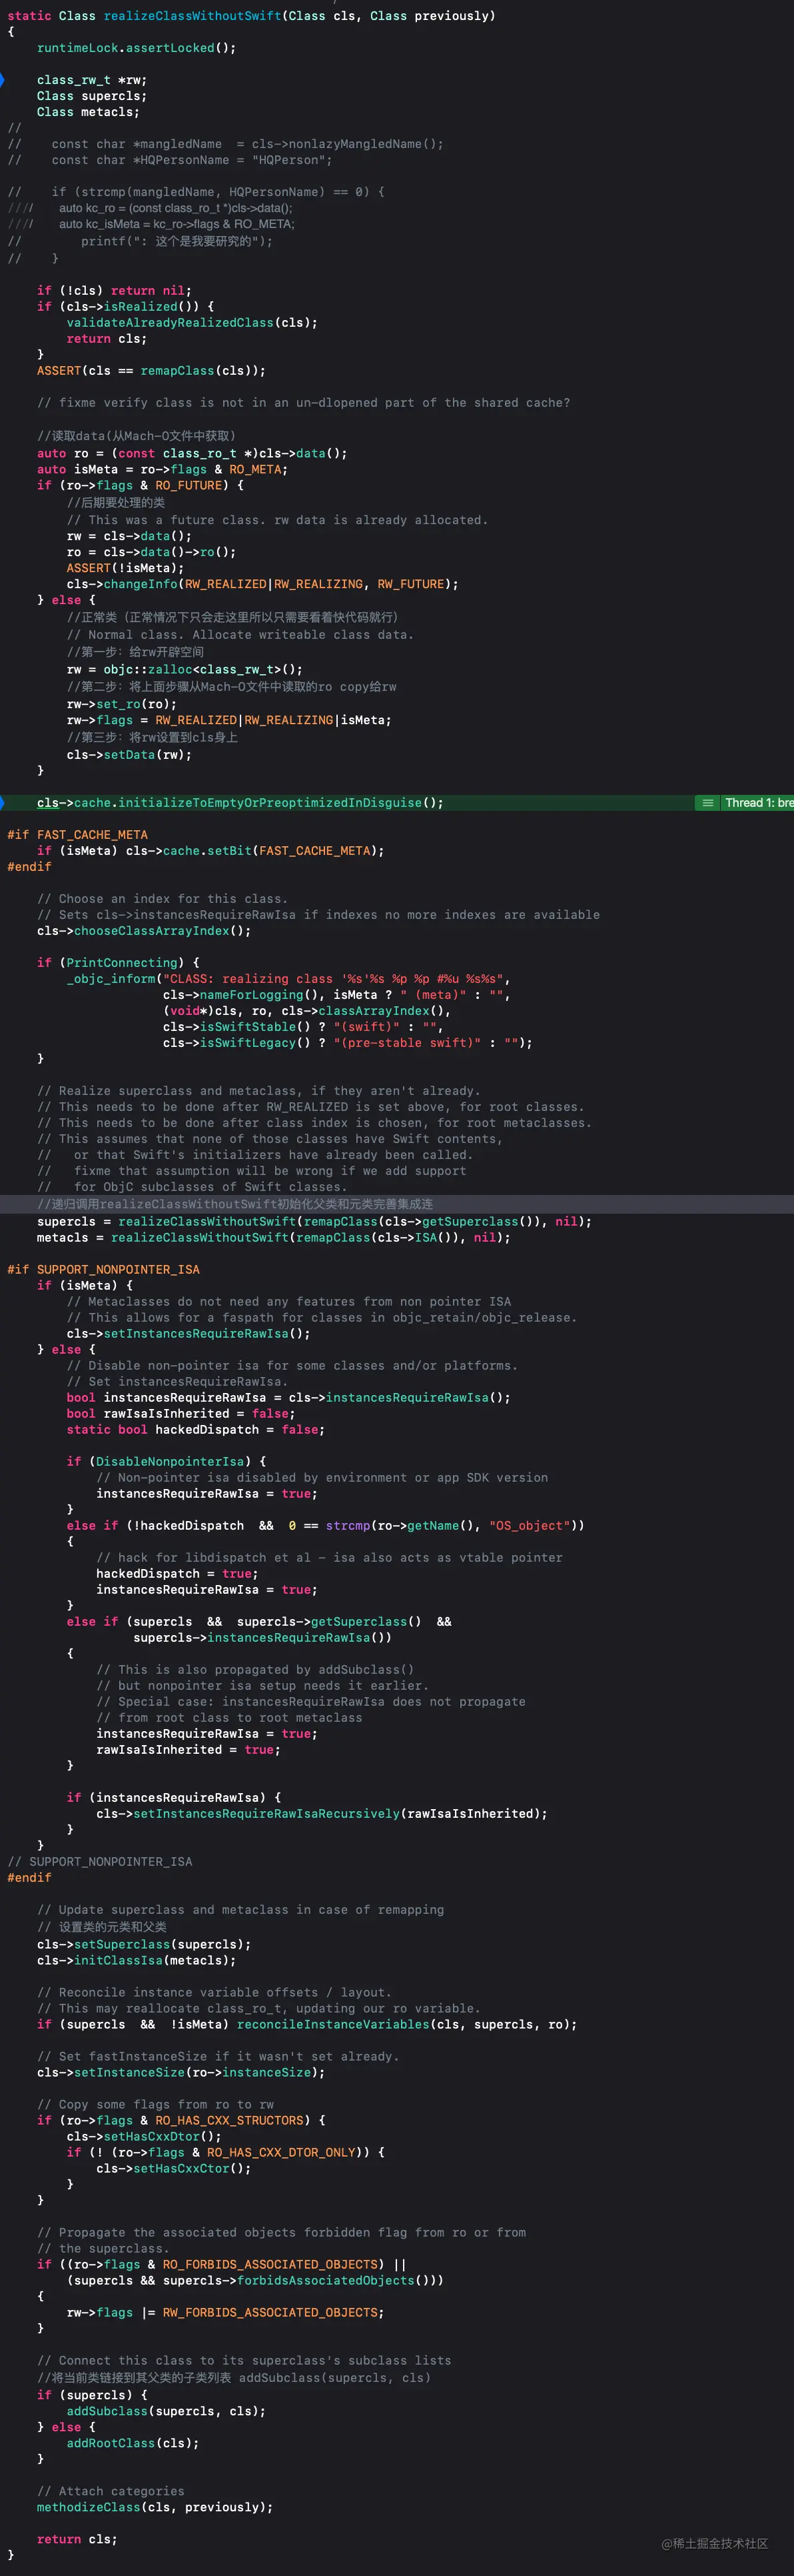
Task: Click strcmp(ro->getName(), "OS_object") condition
Action: [454, 1526]
